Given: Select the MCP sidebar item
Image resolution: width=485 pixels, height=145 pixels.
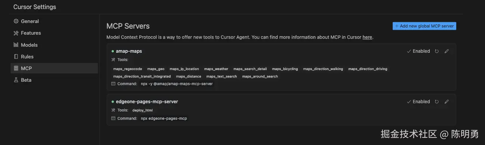Looking at the screenshot, I should click(54, 68).
